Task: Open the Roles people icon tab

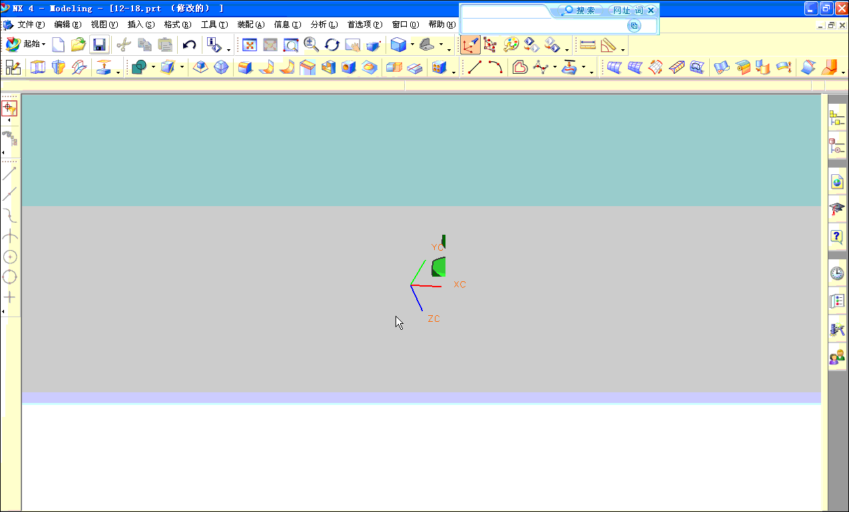Action: coord(836,358)
